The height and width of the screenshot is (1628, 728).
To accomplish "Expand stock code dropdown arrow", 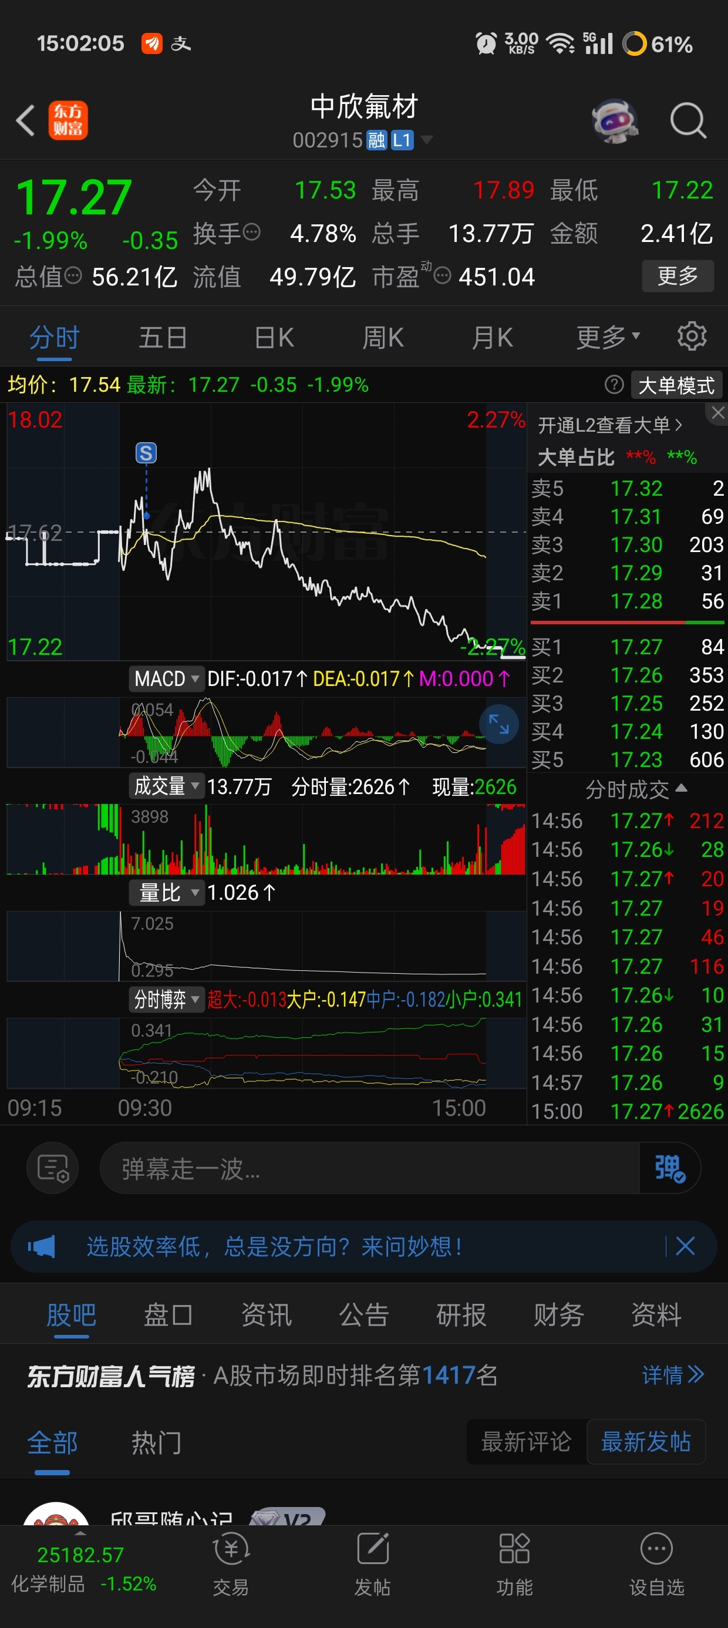I will [x=427, y=140].
